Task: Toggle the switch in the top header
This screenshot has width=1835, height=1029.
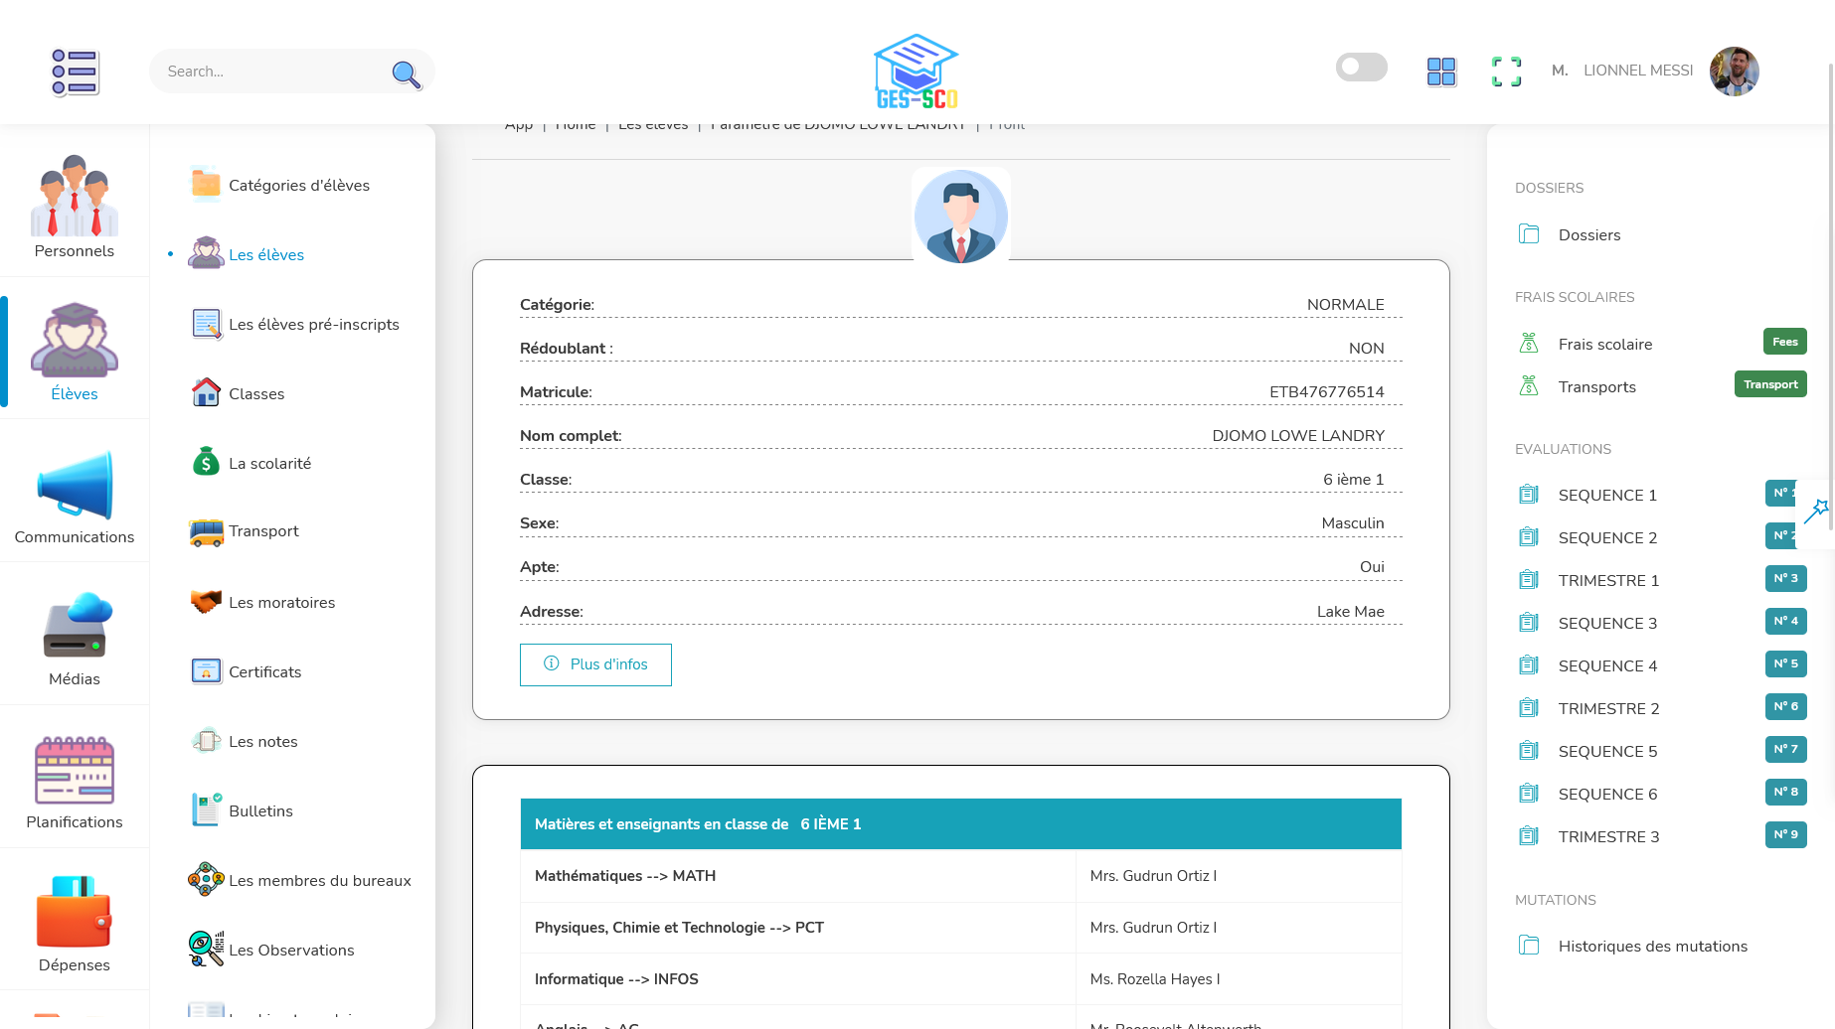Action: (1361, 68)
